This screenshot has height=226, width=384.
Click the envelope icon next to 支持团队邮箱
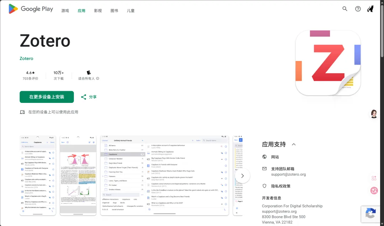pos(264,169)
